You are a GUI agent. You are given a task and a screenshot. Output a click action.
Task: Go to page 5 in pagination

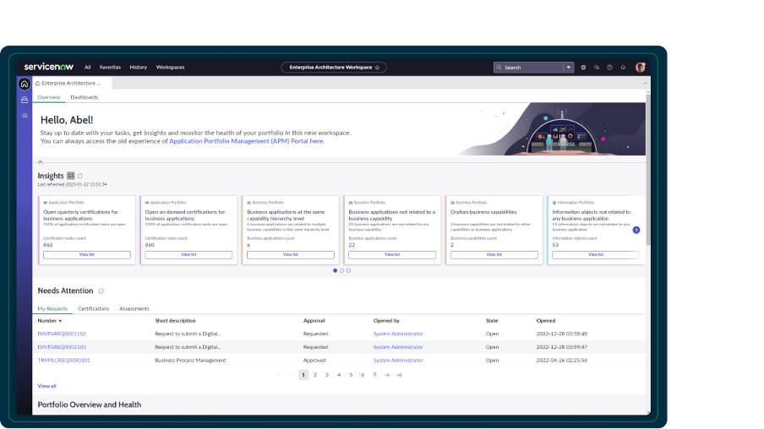coord(351,375)
